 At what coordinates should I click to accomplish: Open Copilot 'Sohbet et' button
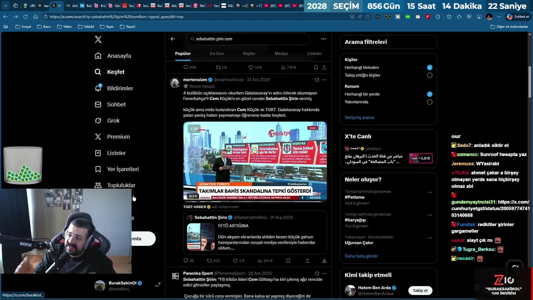(x=518, y=17)
